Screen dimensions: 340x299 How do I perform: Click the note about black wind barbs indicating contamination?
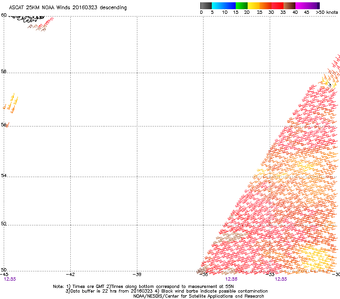coord(211,291)
